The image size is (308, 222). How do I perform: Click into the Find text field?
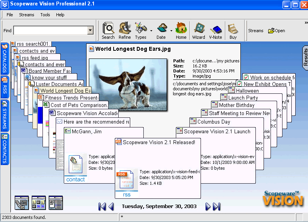(x=51, y=31)
